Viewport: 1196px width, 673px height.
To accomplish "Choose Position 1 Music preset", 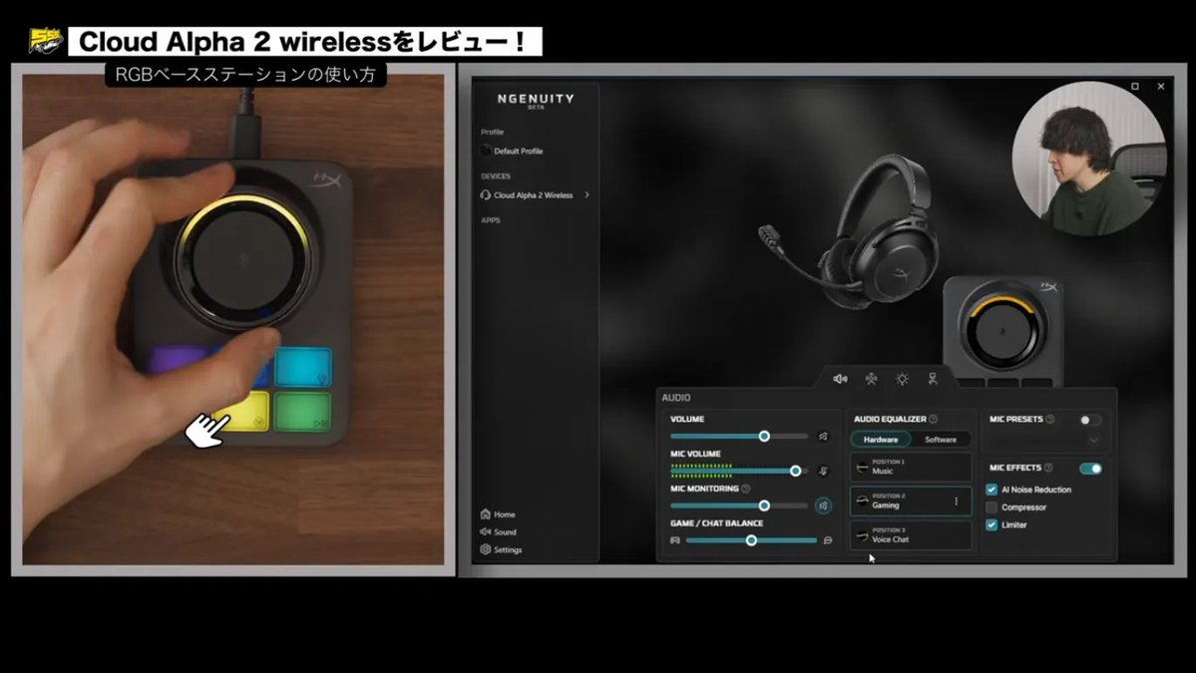I will coord(911,468).
